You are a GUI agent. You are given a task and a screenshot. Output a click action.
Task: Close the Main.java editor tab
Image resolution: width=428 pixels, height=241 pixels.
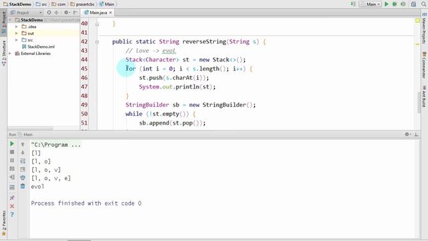110,13
